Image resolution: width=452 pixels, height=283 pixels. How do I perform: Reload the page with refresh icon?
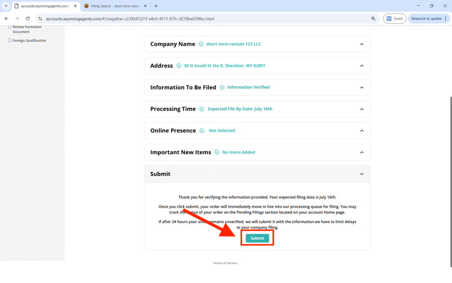[x=28, y=19]
